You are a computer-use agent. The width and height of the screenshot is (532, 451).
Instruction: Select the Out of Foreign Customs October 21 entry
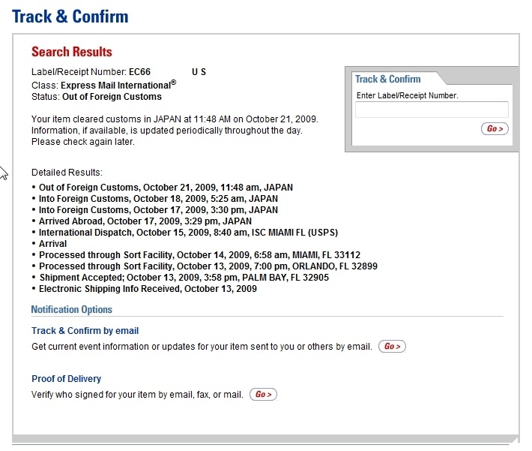point(166,188)
